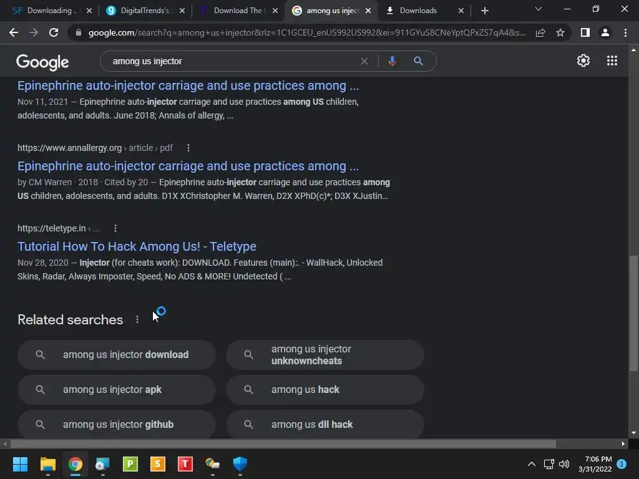Close the Downloads tab
639x479 pixels.
click(461, 11)
